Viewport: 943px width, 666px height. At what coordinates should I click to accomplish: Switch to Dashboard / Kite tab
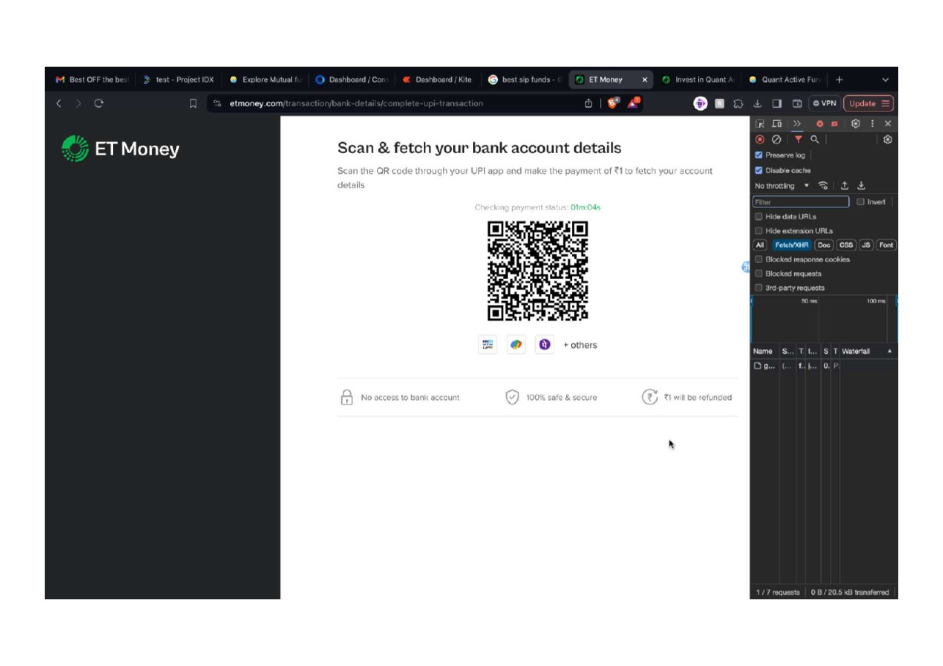[x=438, y=80]
